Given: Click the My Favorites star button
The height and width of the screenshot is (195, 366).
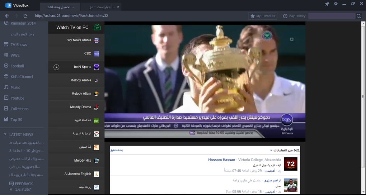Looking at the screenshot, I should point(263,16).
